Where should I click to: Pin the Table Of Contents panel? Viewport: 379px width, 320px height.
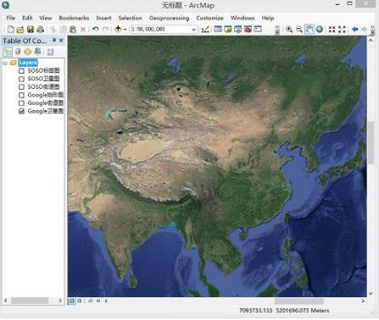pos(54,41)
